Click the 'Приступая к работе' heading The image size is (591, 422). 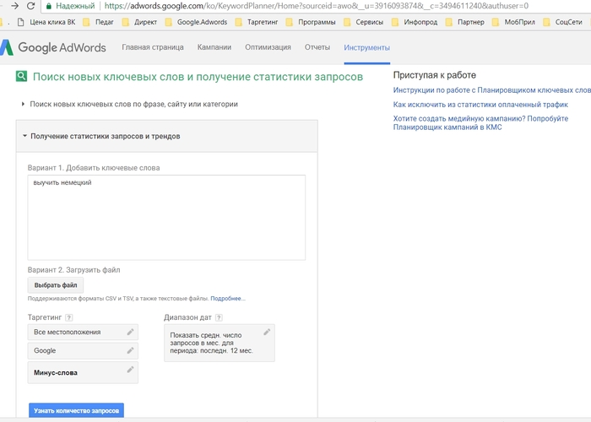[x=434, y=75]
